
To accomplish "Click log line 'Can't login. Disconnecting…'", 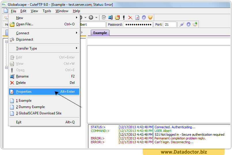I will 174,142.
